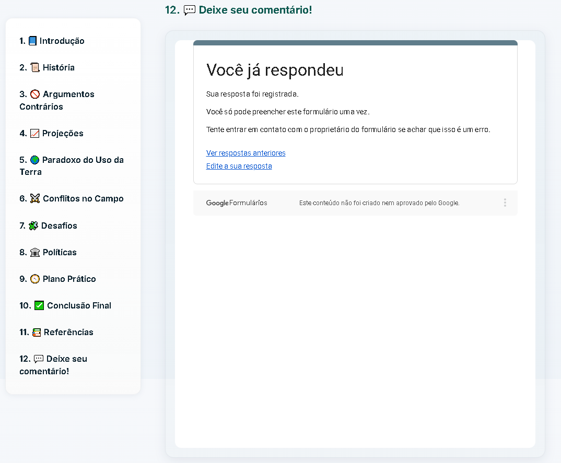Click the heading 12. Deixe seu comentário!
Image resolution: width=561 pixels, height=463 pixels.
(x=238, y=10)
